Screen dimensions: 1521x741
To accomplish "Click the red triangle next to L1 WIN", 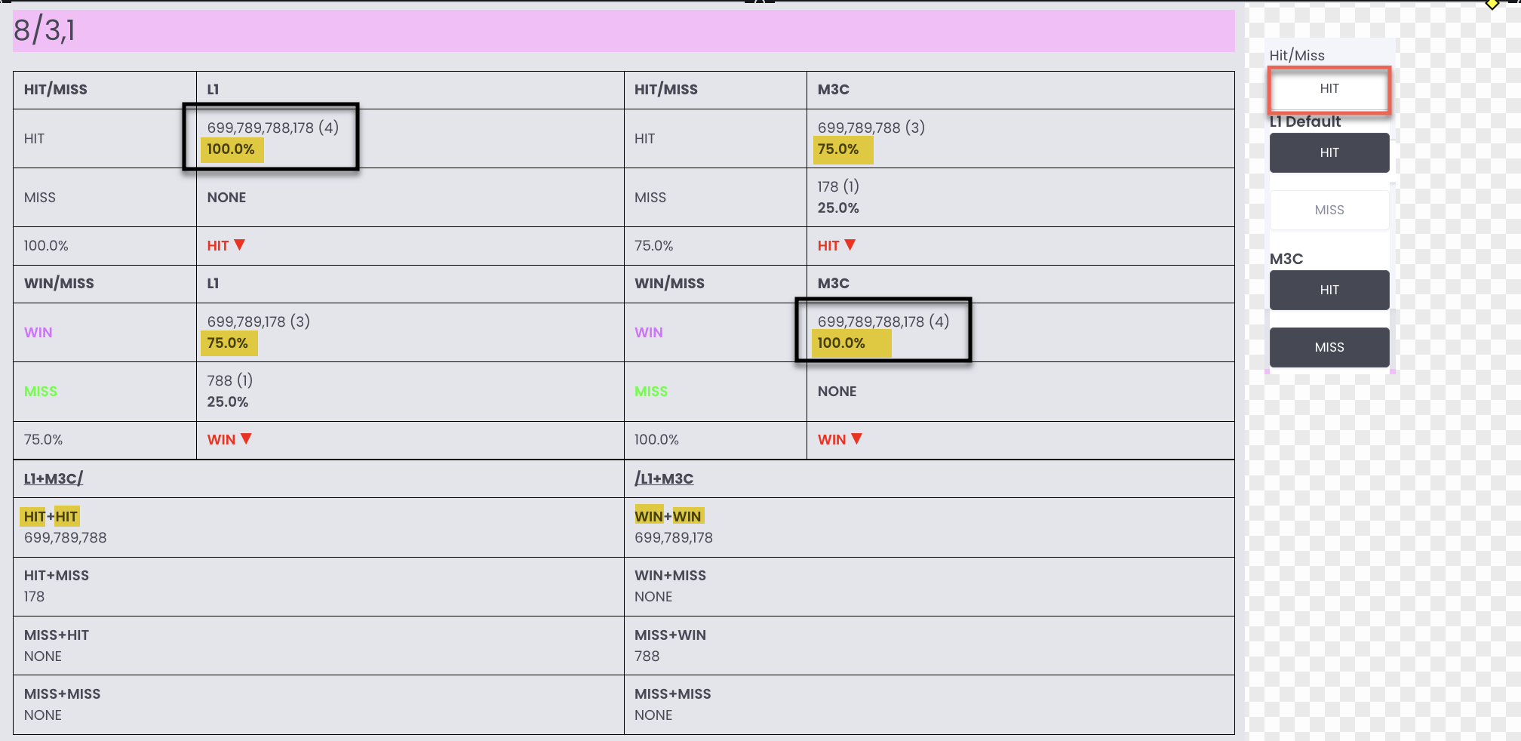I will click(246, 438).
